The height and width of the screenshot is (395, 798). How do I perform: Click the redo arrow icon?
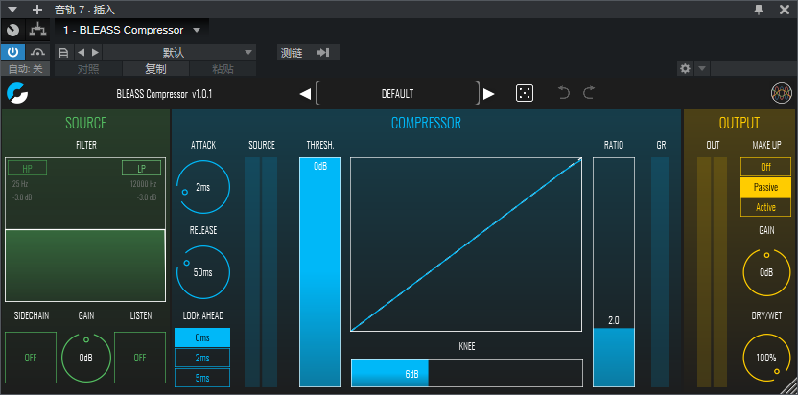pos(588,93)
